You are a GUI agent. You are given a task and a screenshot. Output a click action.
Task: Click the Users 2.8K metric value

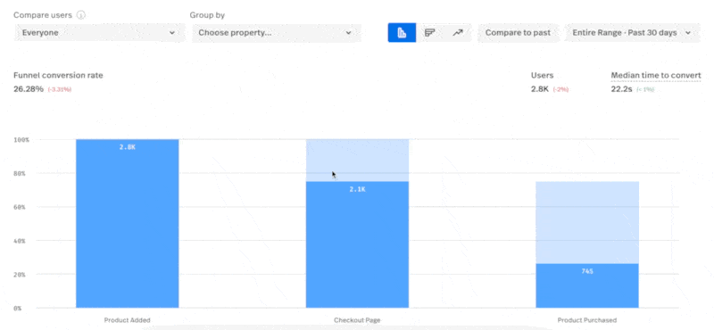[540, 89]
